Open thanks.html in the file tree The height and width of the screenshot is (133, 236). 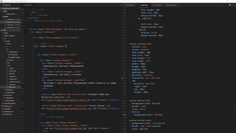pos(10,101)
